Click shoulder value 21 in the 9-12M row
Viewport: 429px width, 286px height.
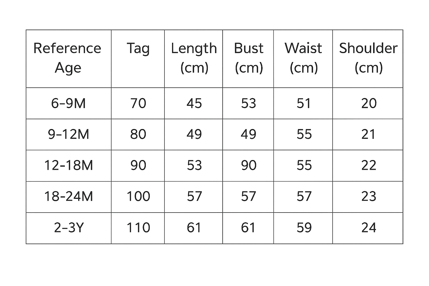(x=368, y=134)
